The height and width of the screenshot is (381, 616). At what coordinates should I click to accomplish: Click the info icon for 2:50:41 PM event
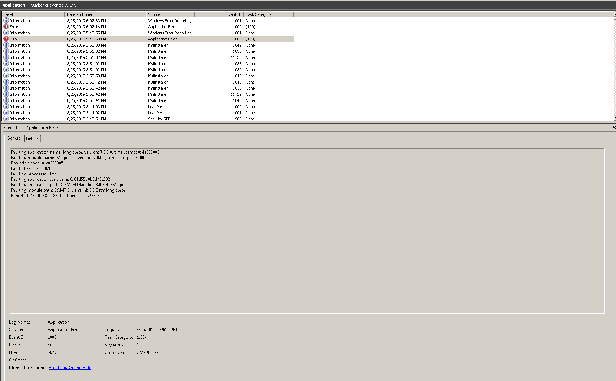click(x=6, y=100)
